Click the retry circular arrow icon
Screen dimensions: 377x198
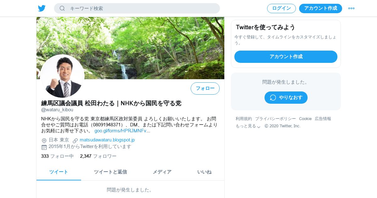pos(273,97)
